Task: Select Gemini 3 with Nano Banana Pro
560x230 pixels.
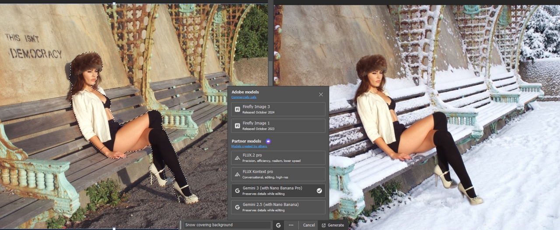Action: 278,191
